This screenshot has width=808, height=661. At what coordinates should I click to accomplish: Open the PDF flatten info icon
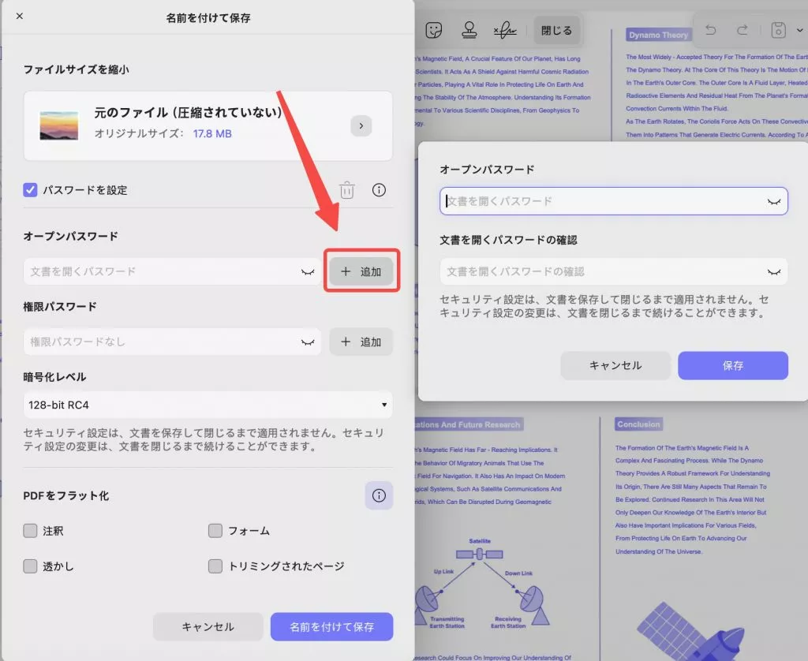point(379,495)
